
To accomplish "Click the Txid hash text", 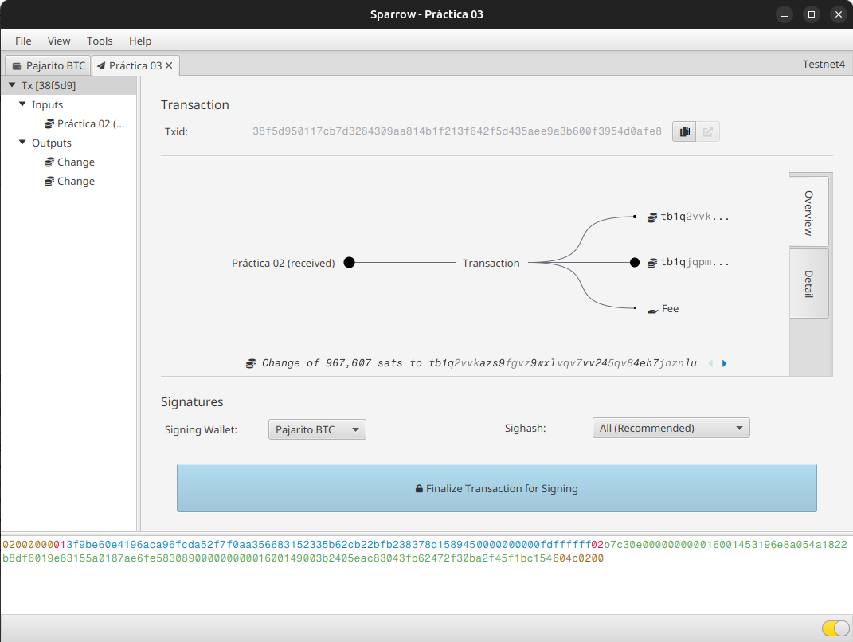I will click(x=457, y=131).
